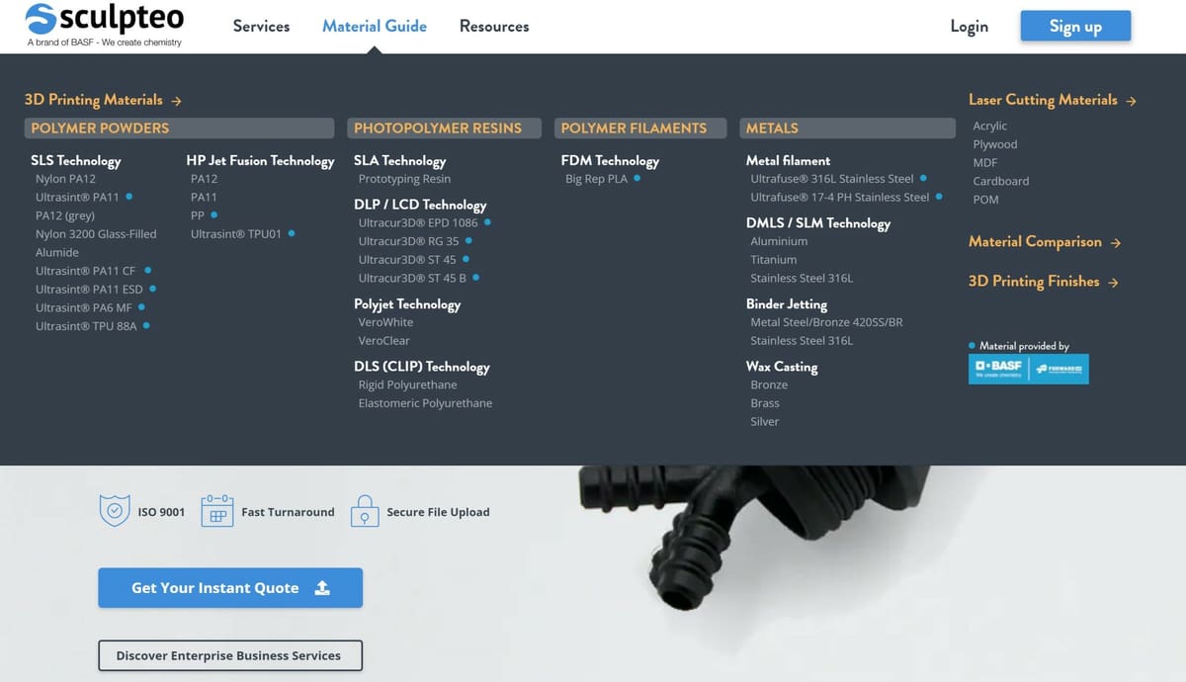The image size is (1186, 682).
Task: Open Discover Enterprise Business Services
Action: pos(230,655)
